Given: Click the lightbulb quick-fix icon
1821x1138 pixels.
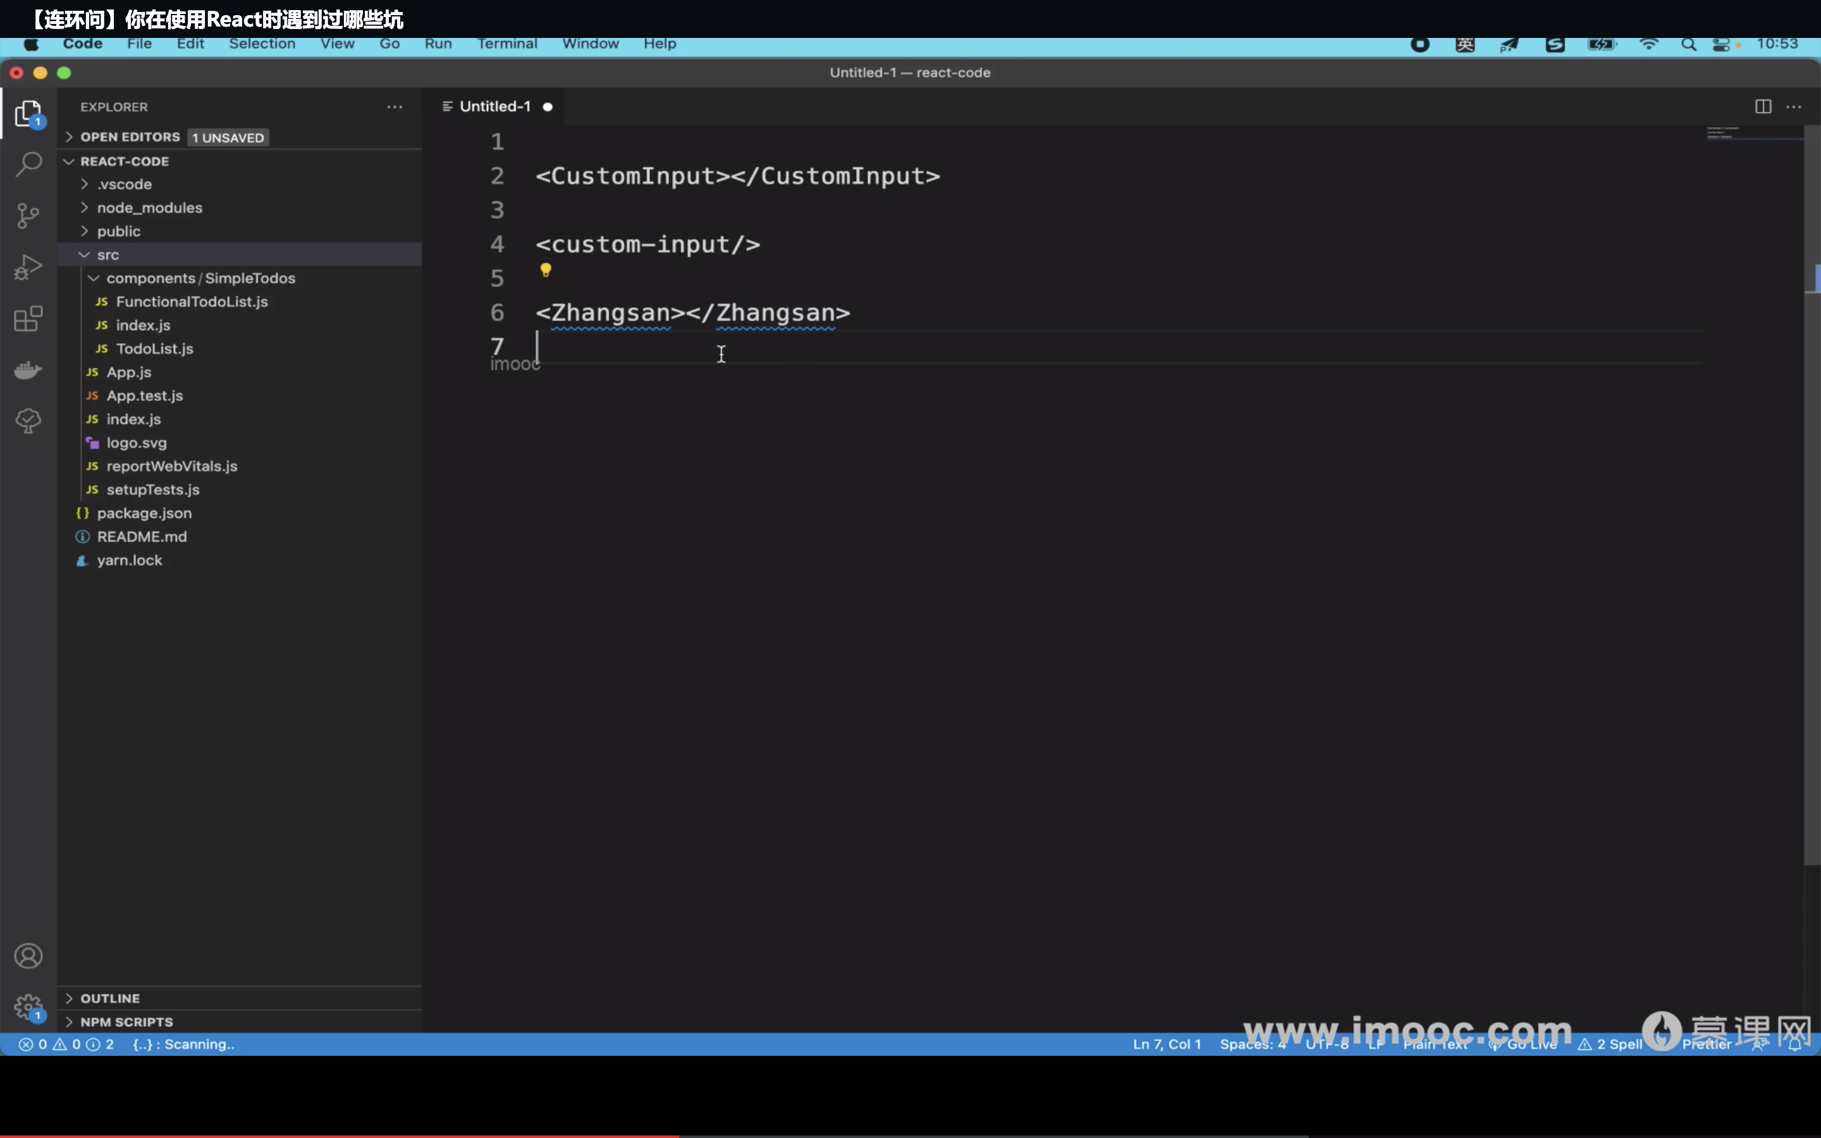Looking at the screenshot, I should pos(546,269).
